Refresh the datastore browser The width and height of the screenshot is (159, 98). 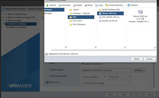tap(133, 5)
